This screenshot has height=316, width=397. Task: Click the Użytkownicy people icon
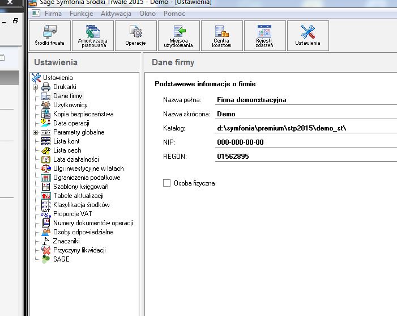46,105
